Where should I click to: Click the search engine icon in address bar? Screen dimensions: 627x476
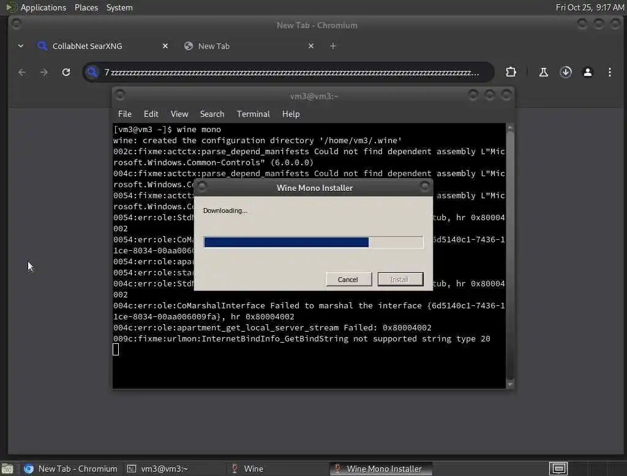click(92, 72)
